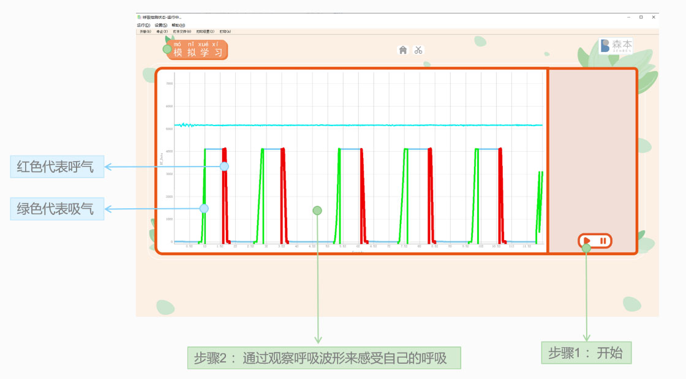Viewport: 686px width, 379px height.
Task: Maximize the application window
Action: click(641, 17)
